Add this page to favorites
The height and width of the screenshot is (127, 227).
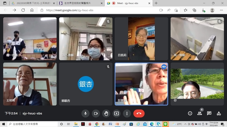point(176,10)
